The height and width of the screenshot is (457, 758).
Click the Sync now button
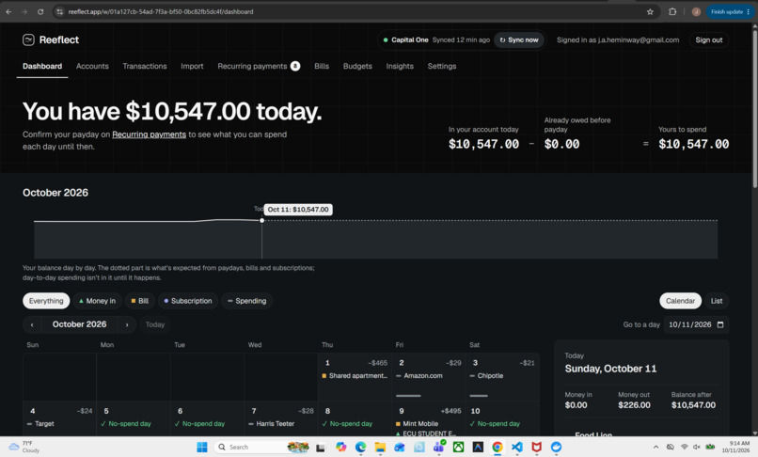pyautogui.click(x=519, y=40)
